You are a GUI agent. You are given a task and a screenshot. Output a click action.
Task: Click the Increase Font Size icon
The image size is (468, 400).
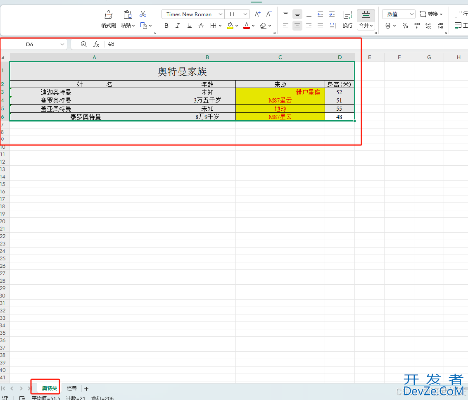(x=257, y=14)
